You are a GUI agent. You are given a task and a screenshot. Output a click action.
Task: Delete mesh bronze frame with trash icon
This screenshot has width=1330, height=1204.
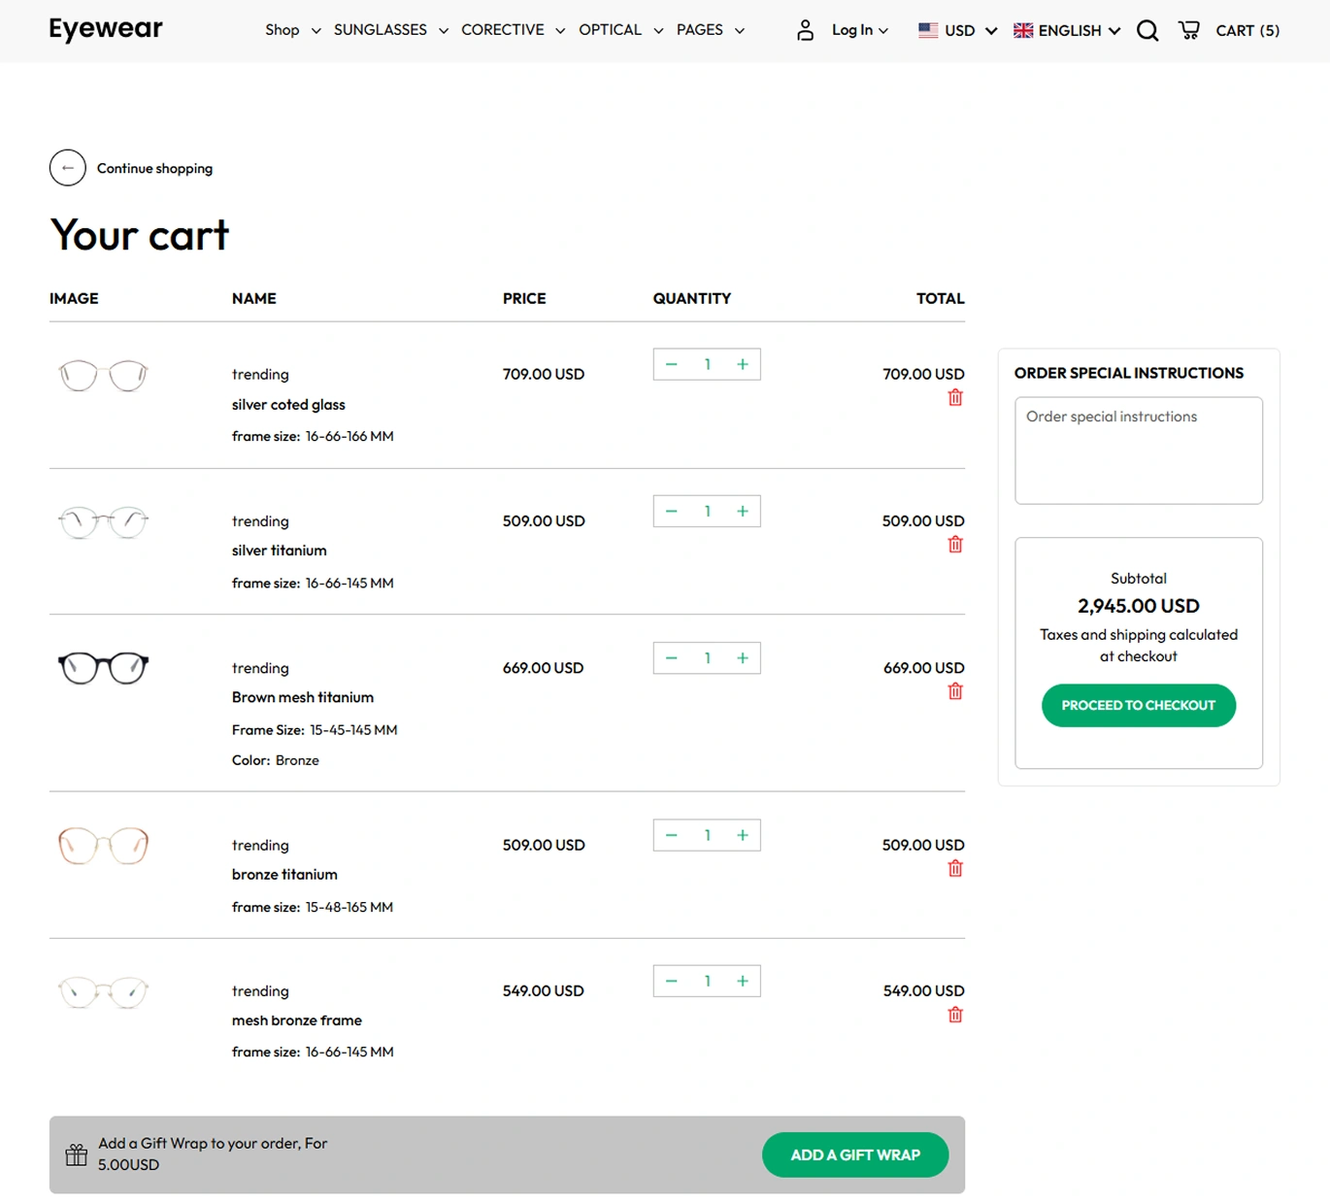coord(955,1015)
